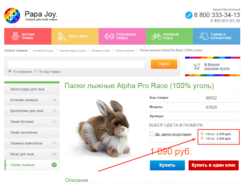Open Лыжи беговые sidebar category
This screenshot has width=250, height=186.
(32, 122)
